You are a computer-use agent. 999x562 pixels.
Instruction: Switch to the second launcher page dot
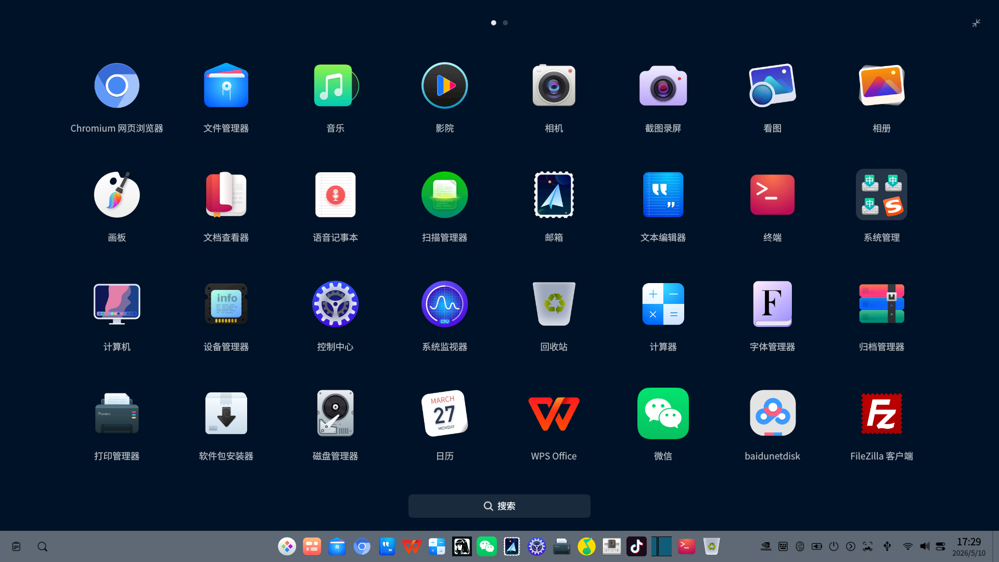pos(505,23)
